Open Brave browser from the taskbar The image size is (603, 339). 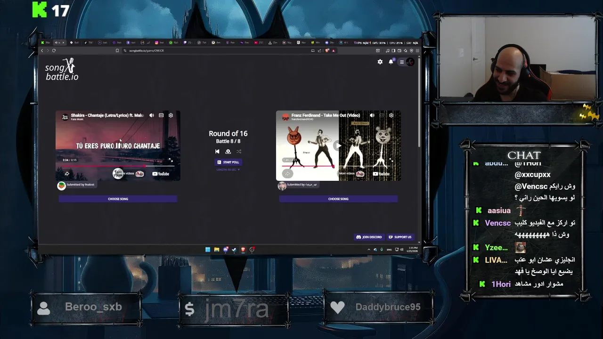[243, 250]
